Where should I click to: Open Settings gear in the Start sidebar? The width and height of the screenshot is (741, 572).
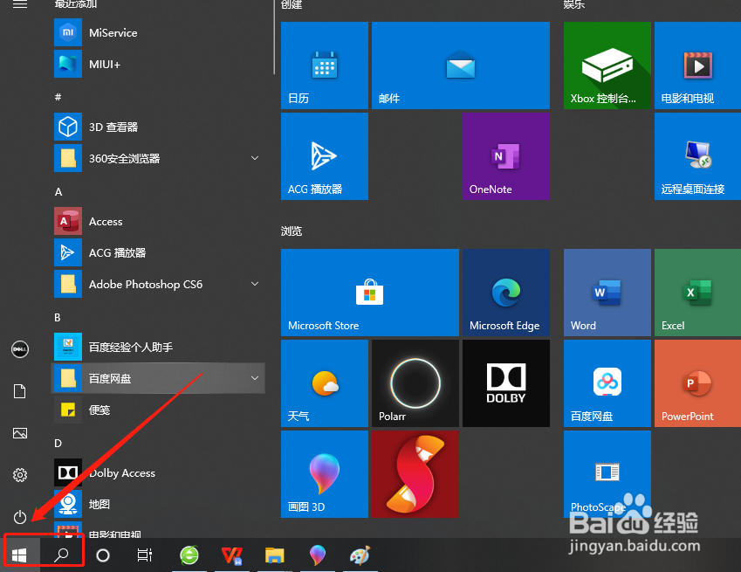tap(20, 474)
